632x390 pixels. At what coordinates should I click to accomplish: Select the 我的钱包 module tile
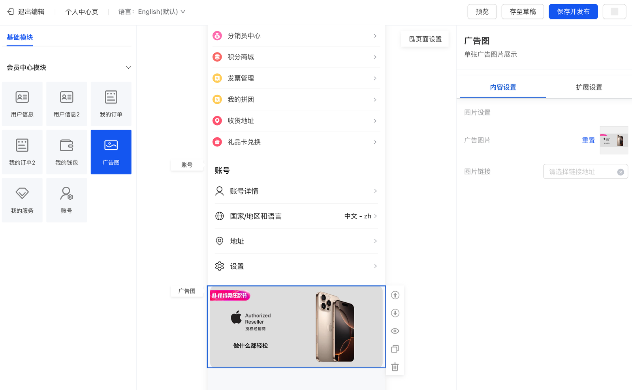tap(66, 152)
